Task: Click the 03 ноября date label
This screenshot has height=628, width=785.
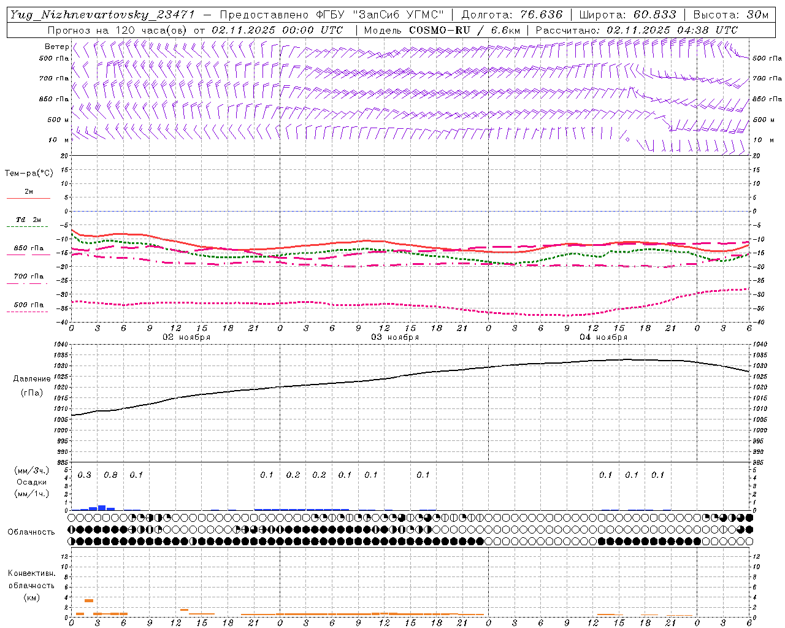Action: [394, 337]
